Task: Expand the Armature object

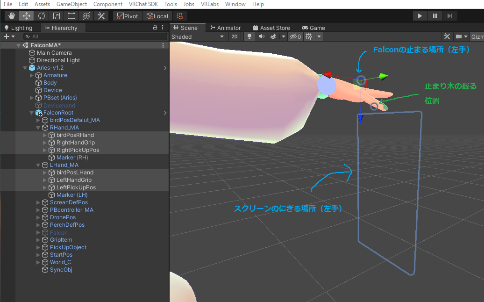Action: click(x=31, y=75)
